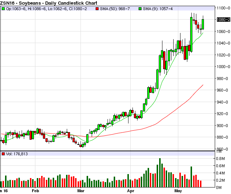Click the red Vol legend swatch

click(3, 154)
